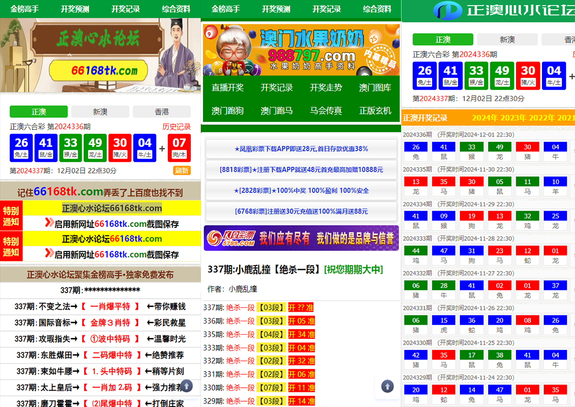
Task: Click the number ball 26 兔 in left panel
Action: tap(21, 147)
